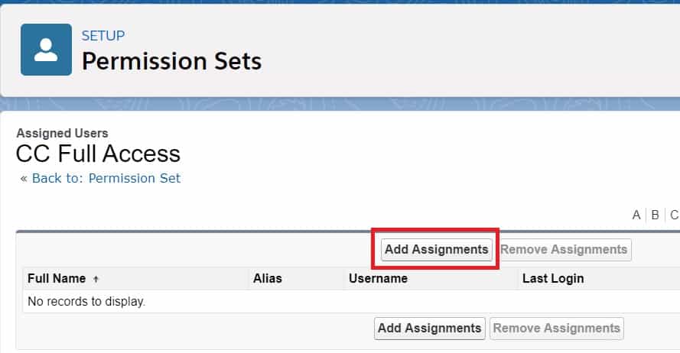Click the Permission Sets user icon
The image size is (680, 353).
click(x=46, y=50)
